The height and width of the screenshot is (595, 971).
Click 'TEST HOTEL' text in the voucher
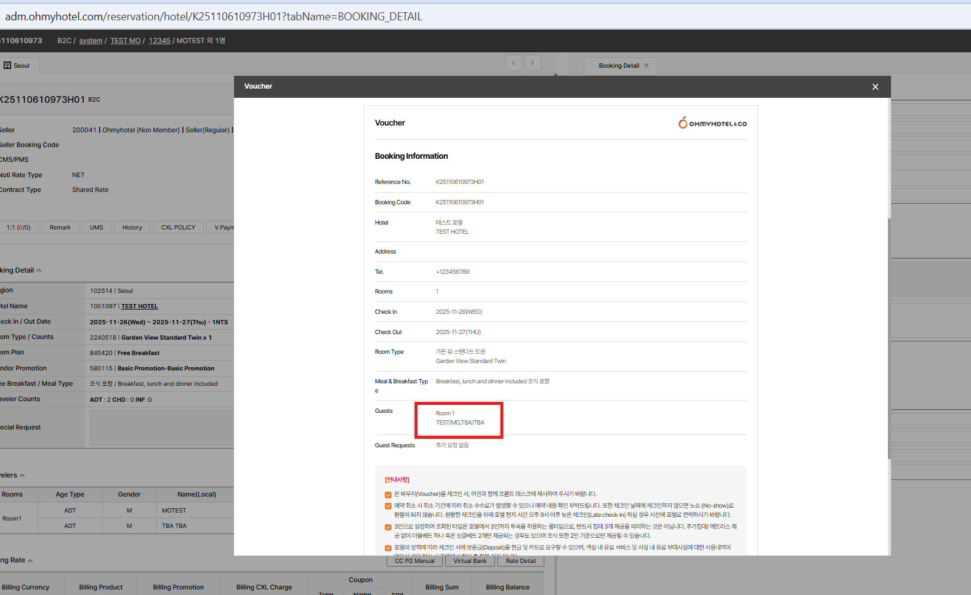click(x=453, y=232)
